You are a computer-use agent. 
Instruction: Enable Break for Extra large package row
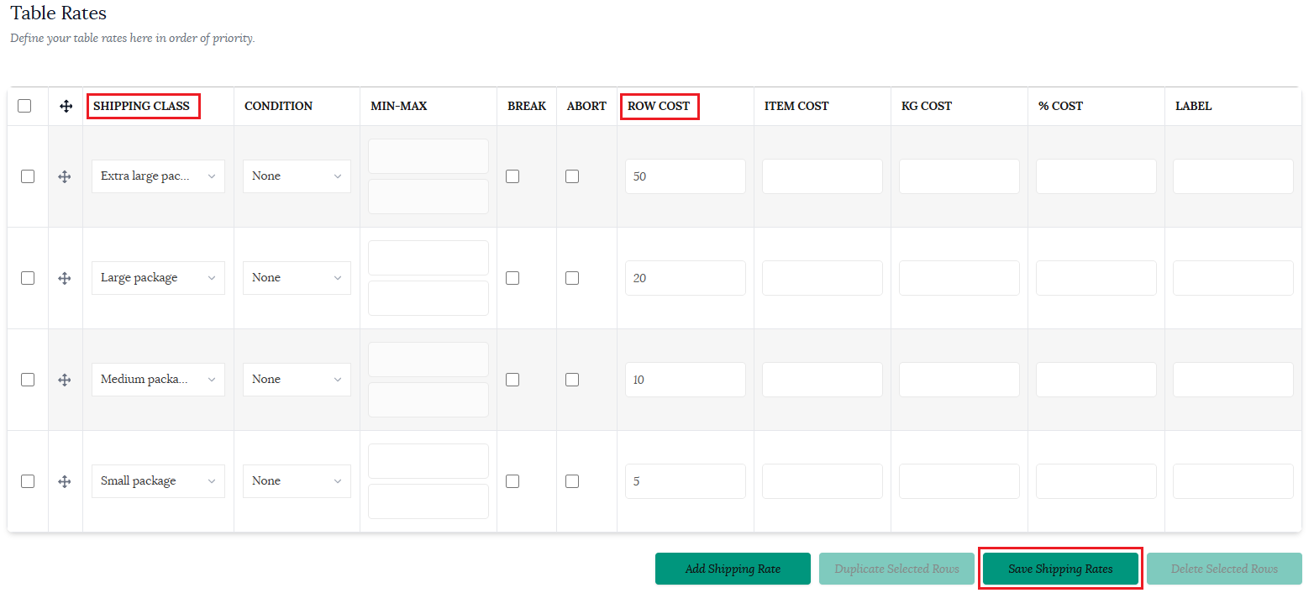click(x=512, y=176)
